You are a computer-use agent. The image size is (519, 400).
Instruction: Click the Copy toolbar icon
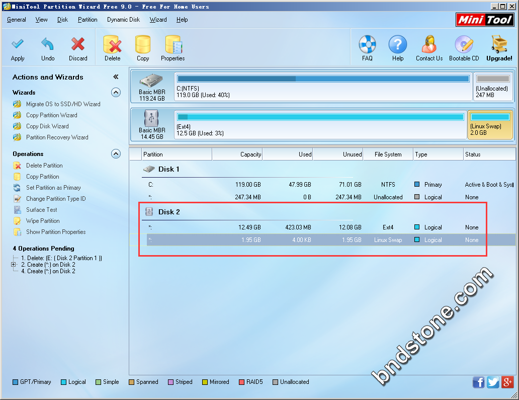(x=143, y=48)
